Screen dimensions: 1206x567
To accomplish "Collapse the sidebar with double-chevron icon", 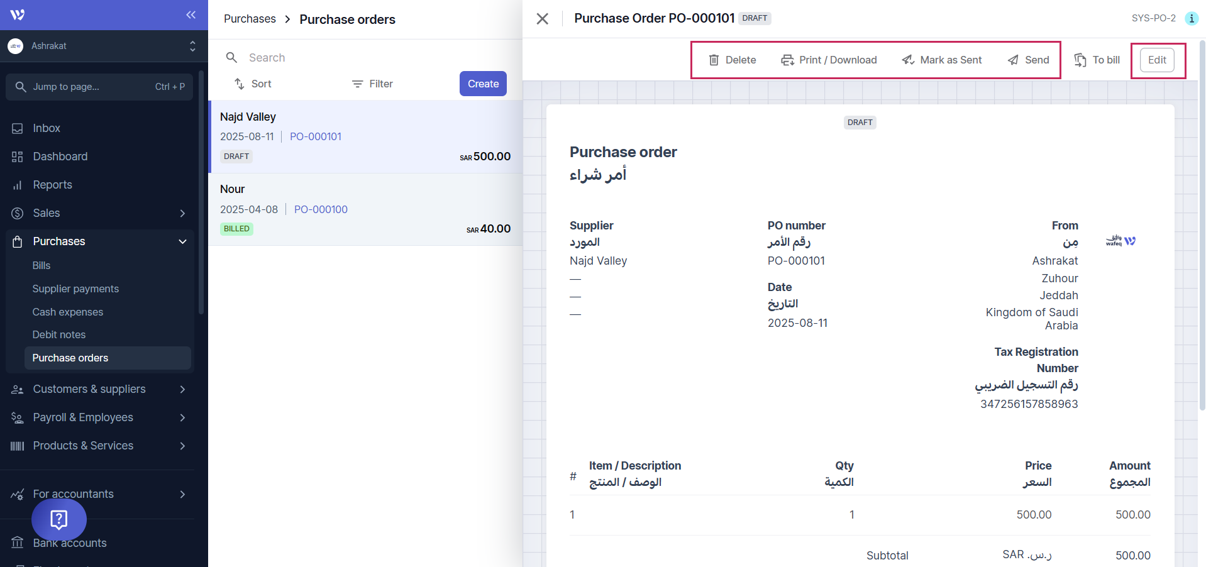I will [191, 14].
